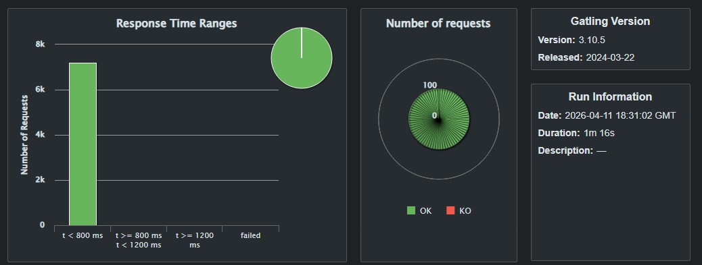Click the Released: label
This screenshot has width=702, height=265.
[561, 57]
